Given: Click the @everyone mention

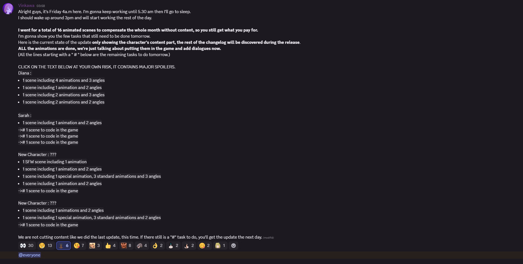Looking at the screenshot, I should point(29,255).
